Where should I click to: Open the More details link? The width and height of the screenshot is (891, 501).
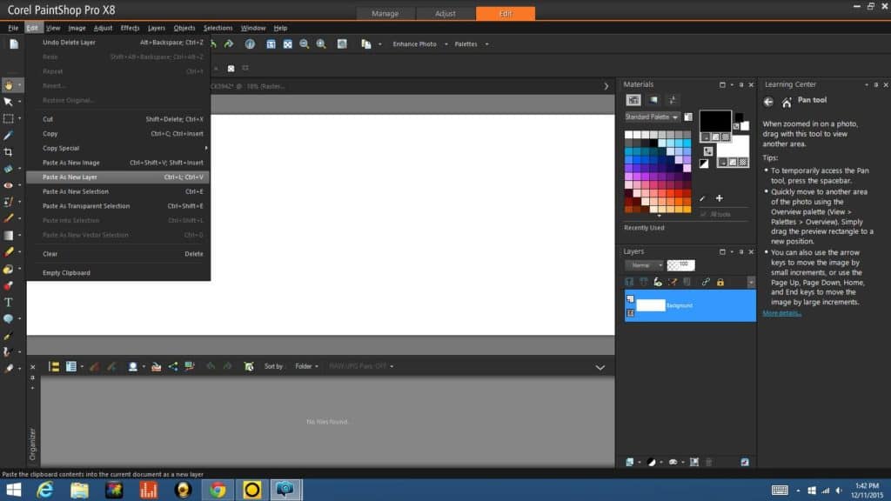coord(782,313)
